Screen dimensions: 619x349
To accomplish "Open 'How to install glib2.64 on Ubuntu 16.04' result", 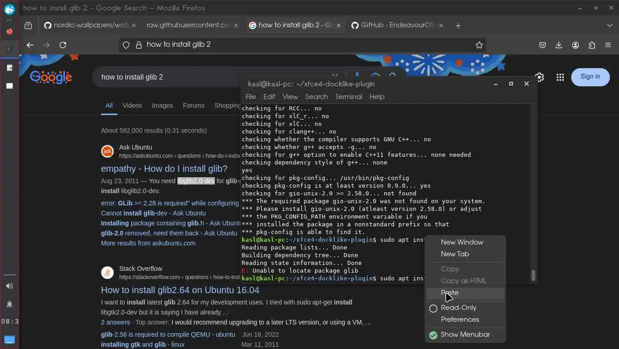I will click(x=180, y=290).
